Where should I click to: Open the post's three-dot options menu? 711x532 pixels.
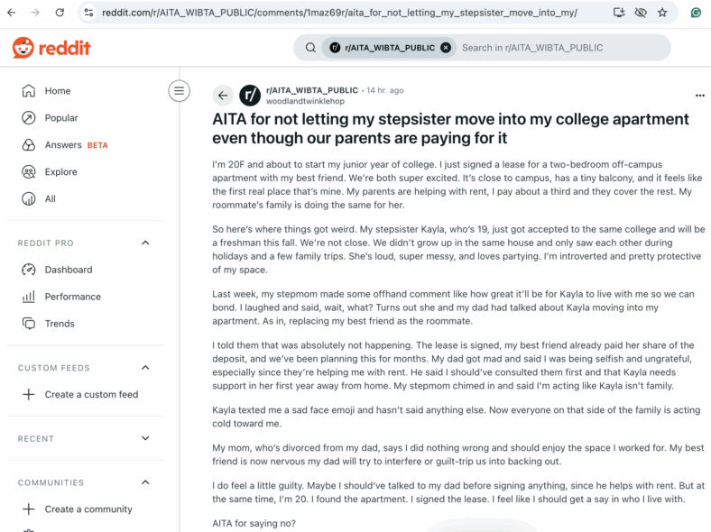click(699, 96)
